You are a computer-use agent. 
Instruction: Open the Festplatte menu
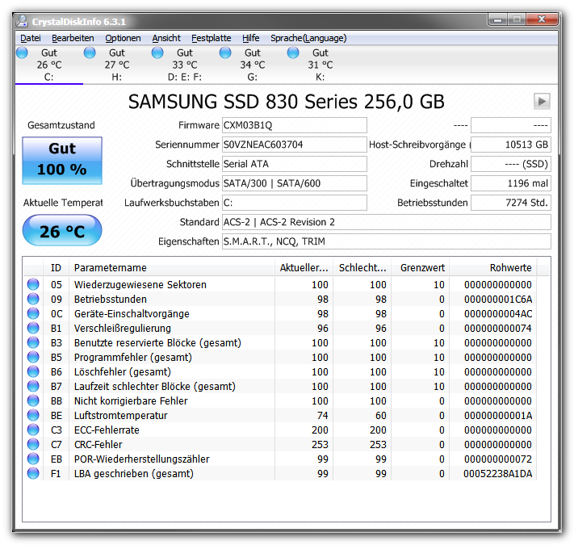212,38
